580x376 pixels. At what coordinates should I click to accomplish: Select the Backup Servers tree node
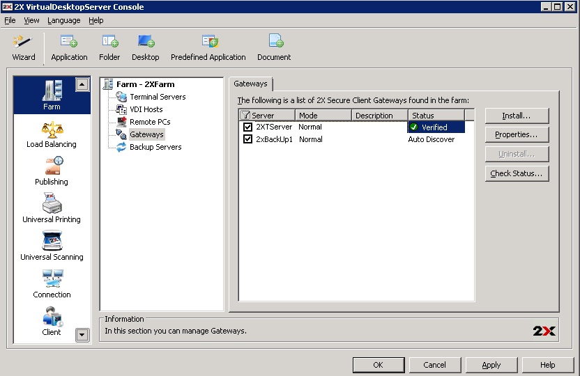coord(155,147)
